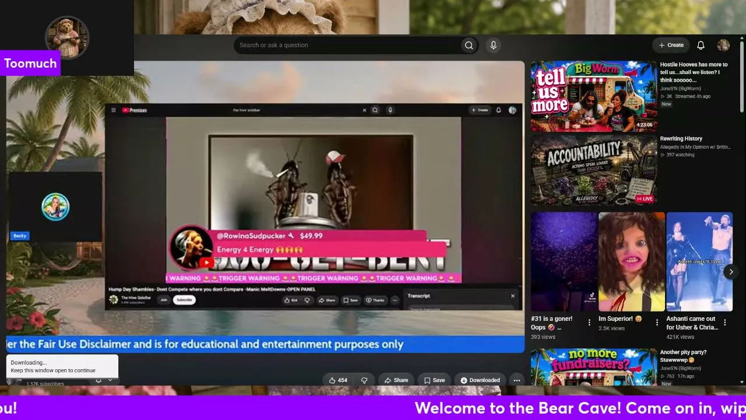Screen dimensions: 746x420
Task: Open the "Rewriting History" video title
Action: pos(681,139)
